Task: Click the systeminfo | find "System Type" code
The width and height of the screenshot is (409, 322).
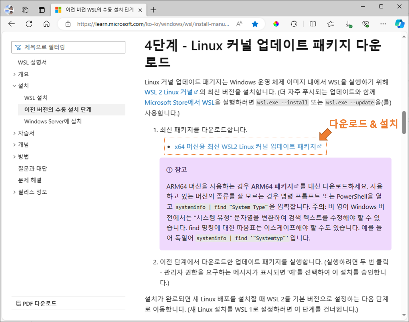Action: pos(222,207)
